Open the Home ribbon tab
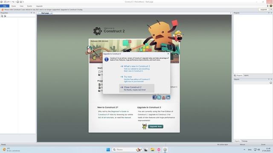This screenshot has height=153, width=273. [14, 6]
